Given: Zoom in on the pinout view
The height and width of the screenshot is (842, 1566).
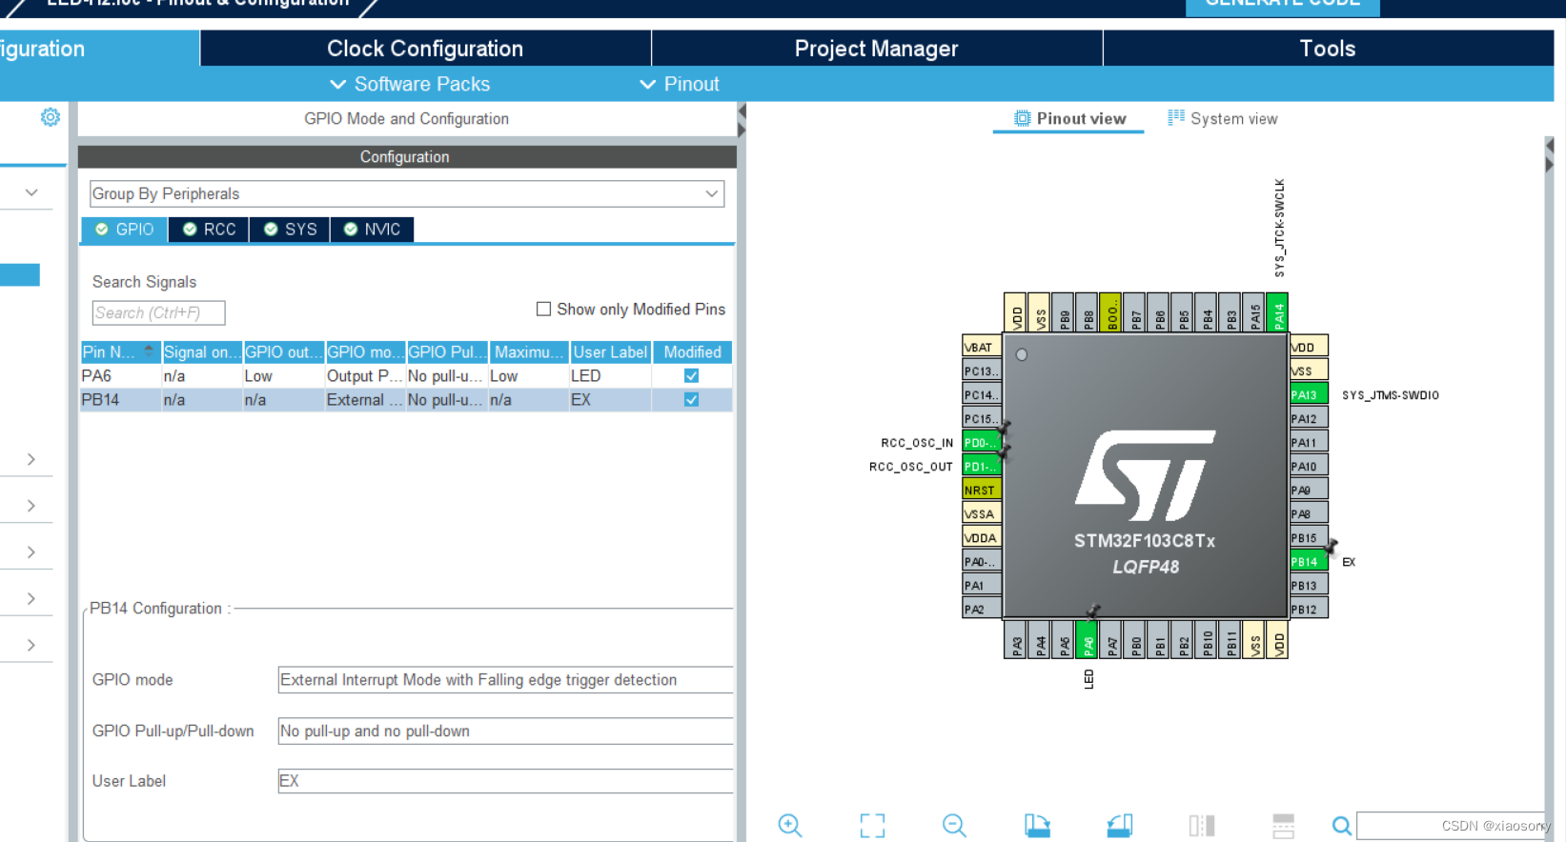Looking at the screenshot, I should [x=790, y=826].
